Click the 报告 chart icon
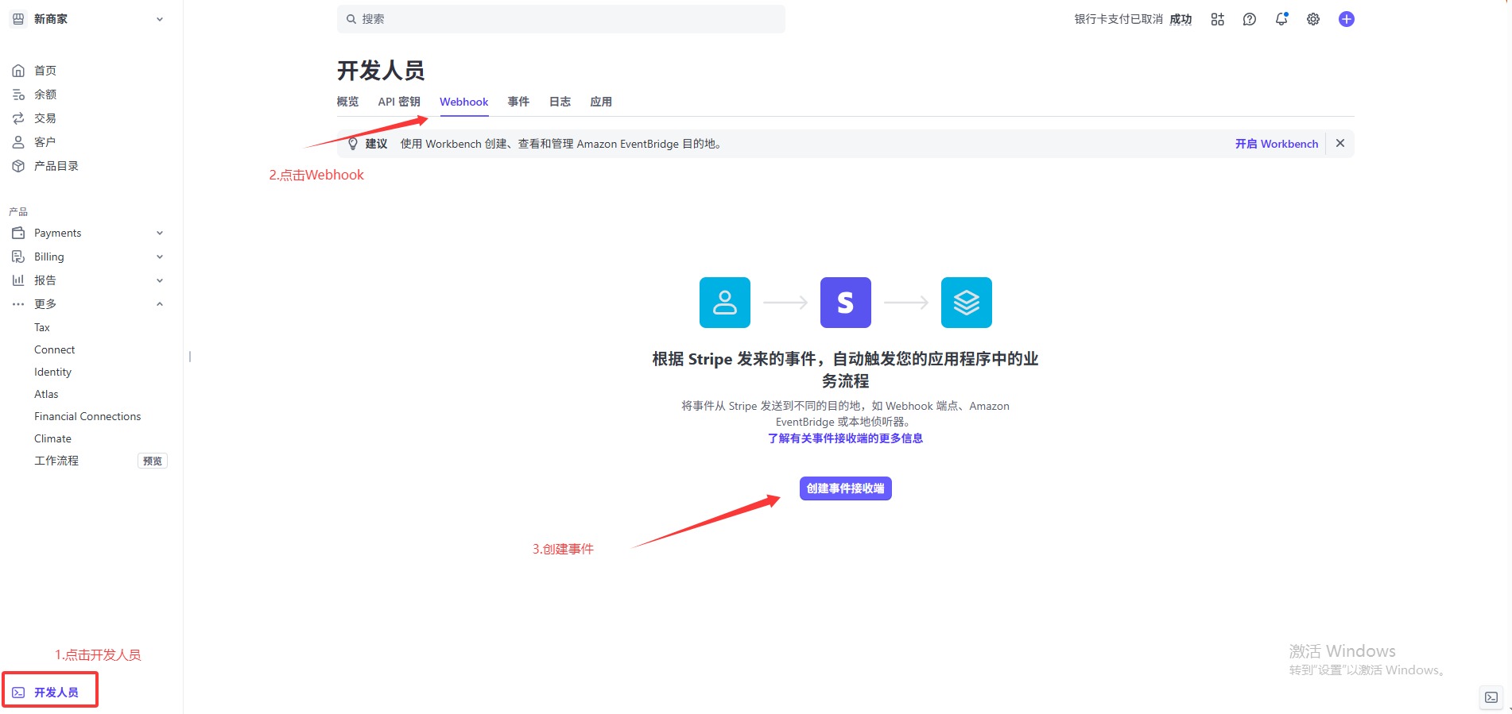Viewport: 1512px width, 714px height. point(18,280)
